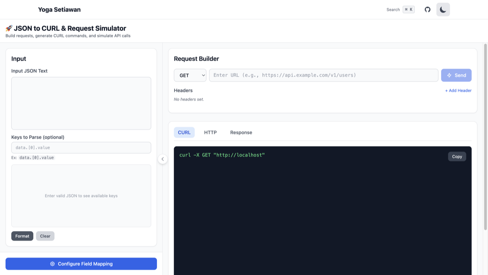Click the + Add Header link
Viewport: 488px width, 275px height.
tap(458, 90)
